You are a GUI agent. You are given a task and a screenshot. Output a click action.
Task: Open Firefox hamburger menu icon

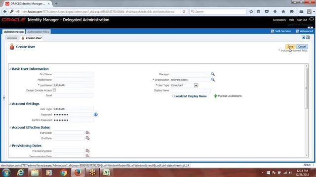pyautogui.click(x=301, y=12)
